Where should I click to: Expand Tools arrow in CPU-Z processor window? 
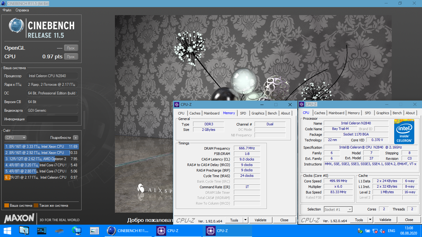point(370,220)
